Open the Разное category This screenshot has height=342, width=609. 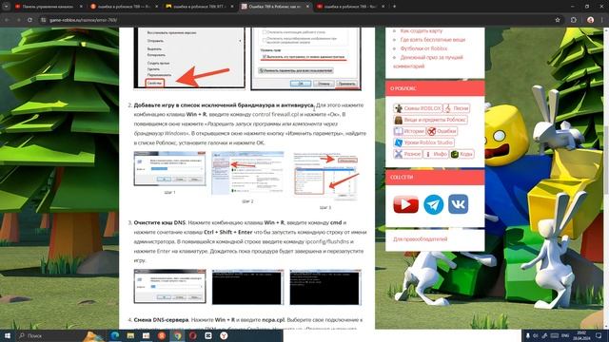coord(407,154)
